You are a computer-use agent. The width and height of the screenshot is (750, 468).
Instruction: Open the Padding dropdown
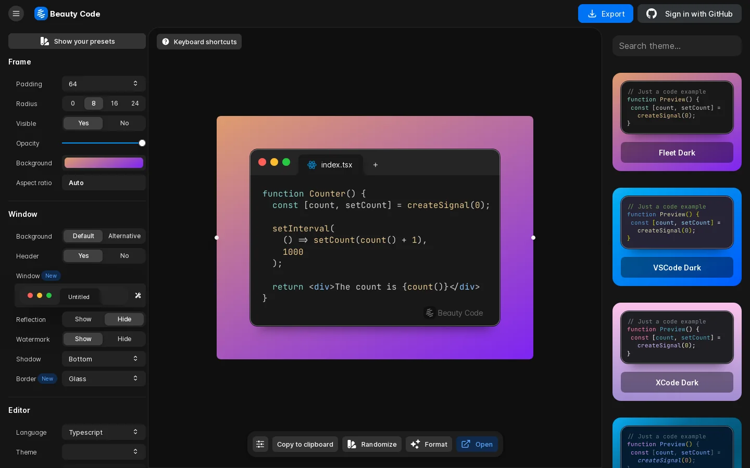point(104,84)
